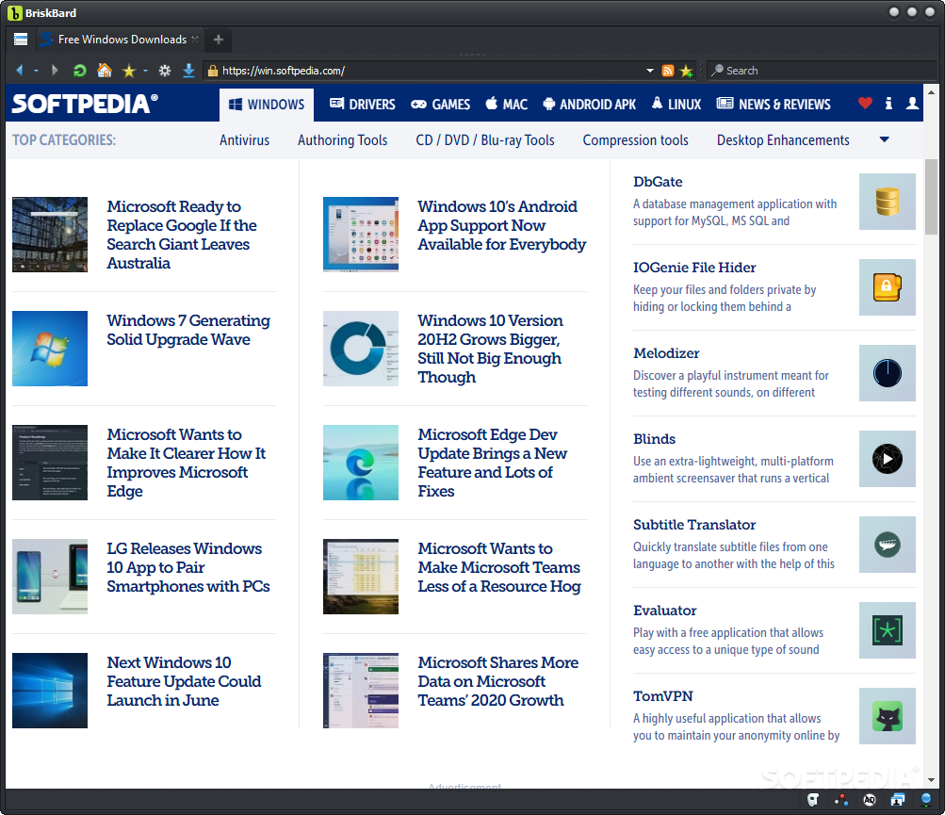Go back with the blue back arrow
The image size is (945, 815).
point(19,71)
